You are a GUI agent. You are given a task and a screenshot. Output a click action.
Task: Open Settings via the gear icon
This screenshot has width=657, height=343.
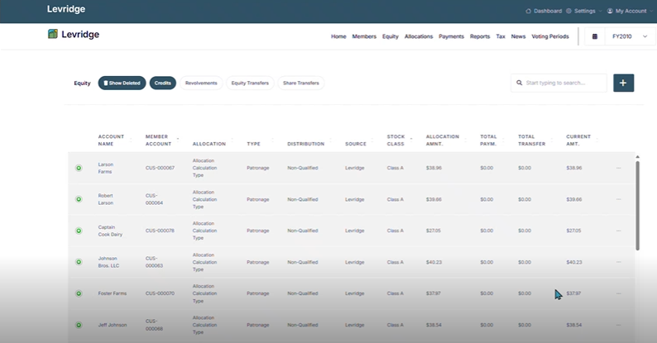[x=568, y=12]
